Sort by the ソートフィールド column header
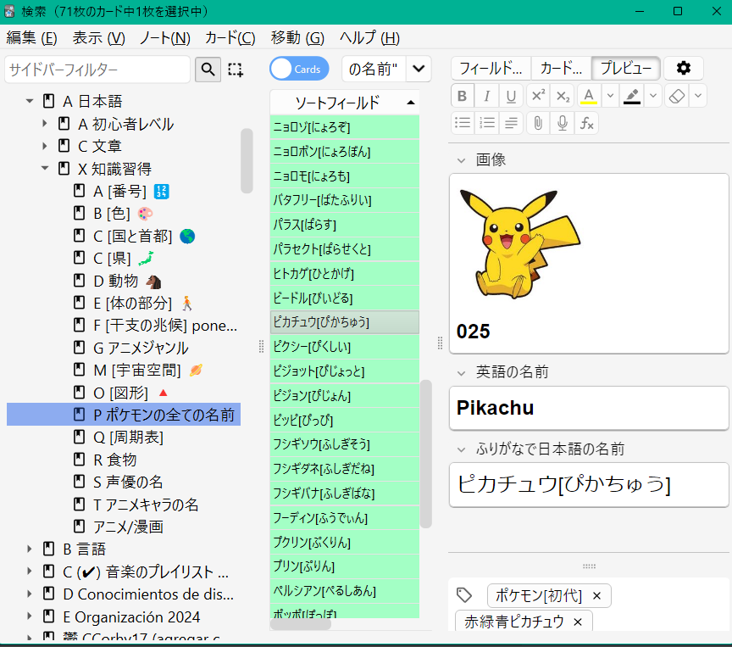The width and height of the screenshot is (732, 647). pyautogui.click(x=345, y=103)
